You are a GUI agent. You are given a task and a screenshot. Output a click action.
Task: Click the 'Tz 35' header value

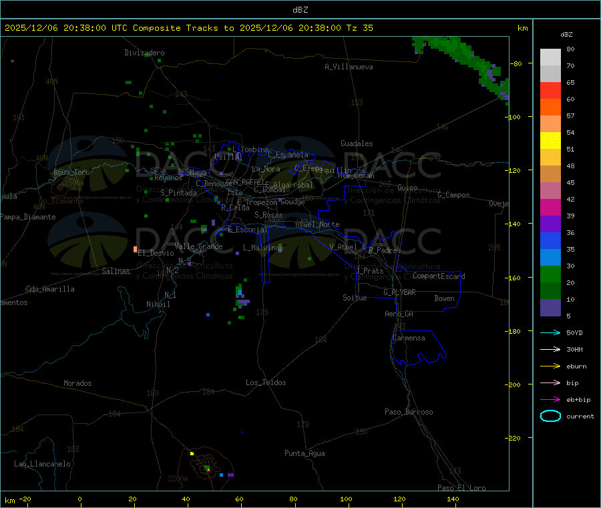360,28
